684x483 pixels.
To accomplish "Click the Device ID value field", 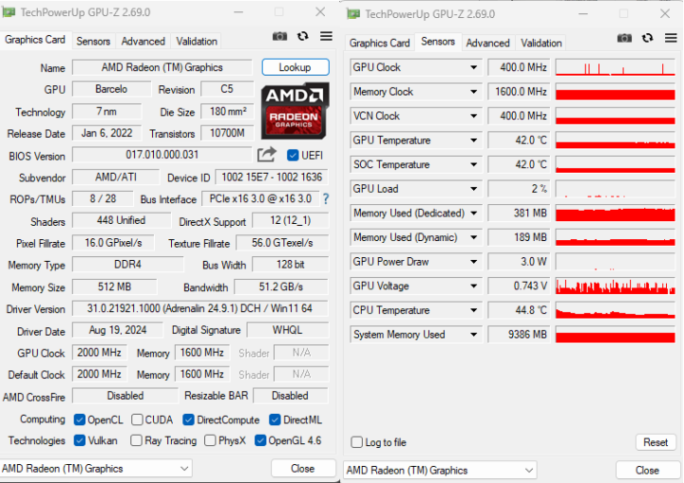I will 272,177.
